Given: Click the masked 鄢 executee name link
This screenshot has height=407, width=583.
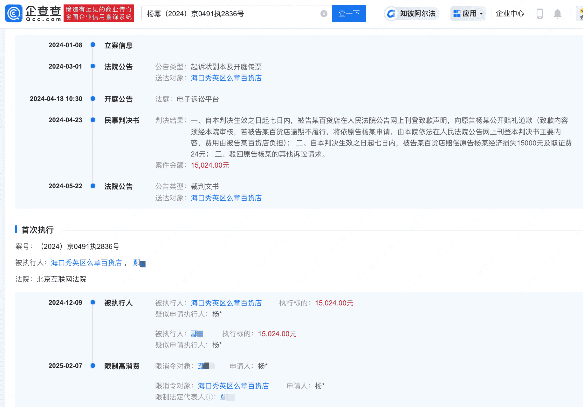Looking at the screenshot, I should [139, 263].
